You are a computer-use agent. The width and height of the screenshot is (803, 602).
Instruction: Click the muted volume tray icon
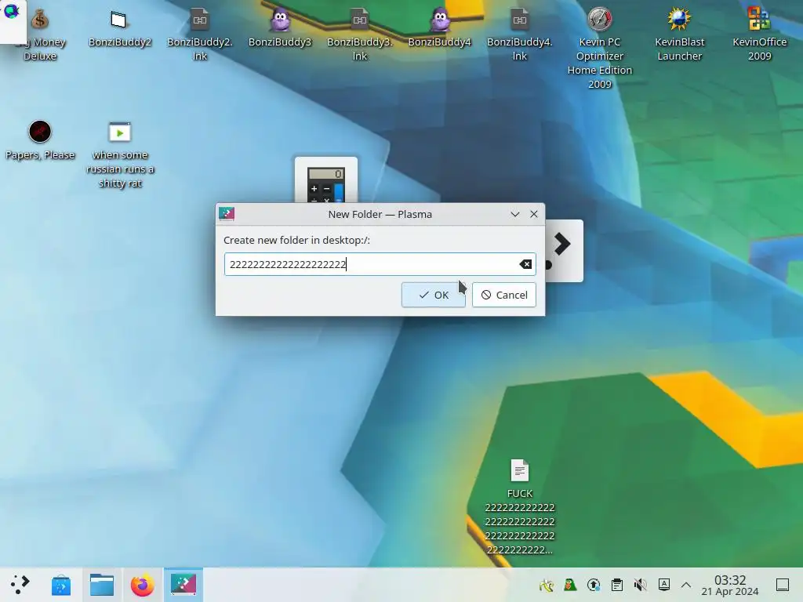click(x=640, y=585)
